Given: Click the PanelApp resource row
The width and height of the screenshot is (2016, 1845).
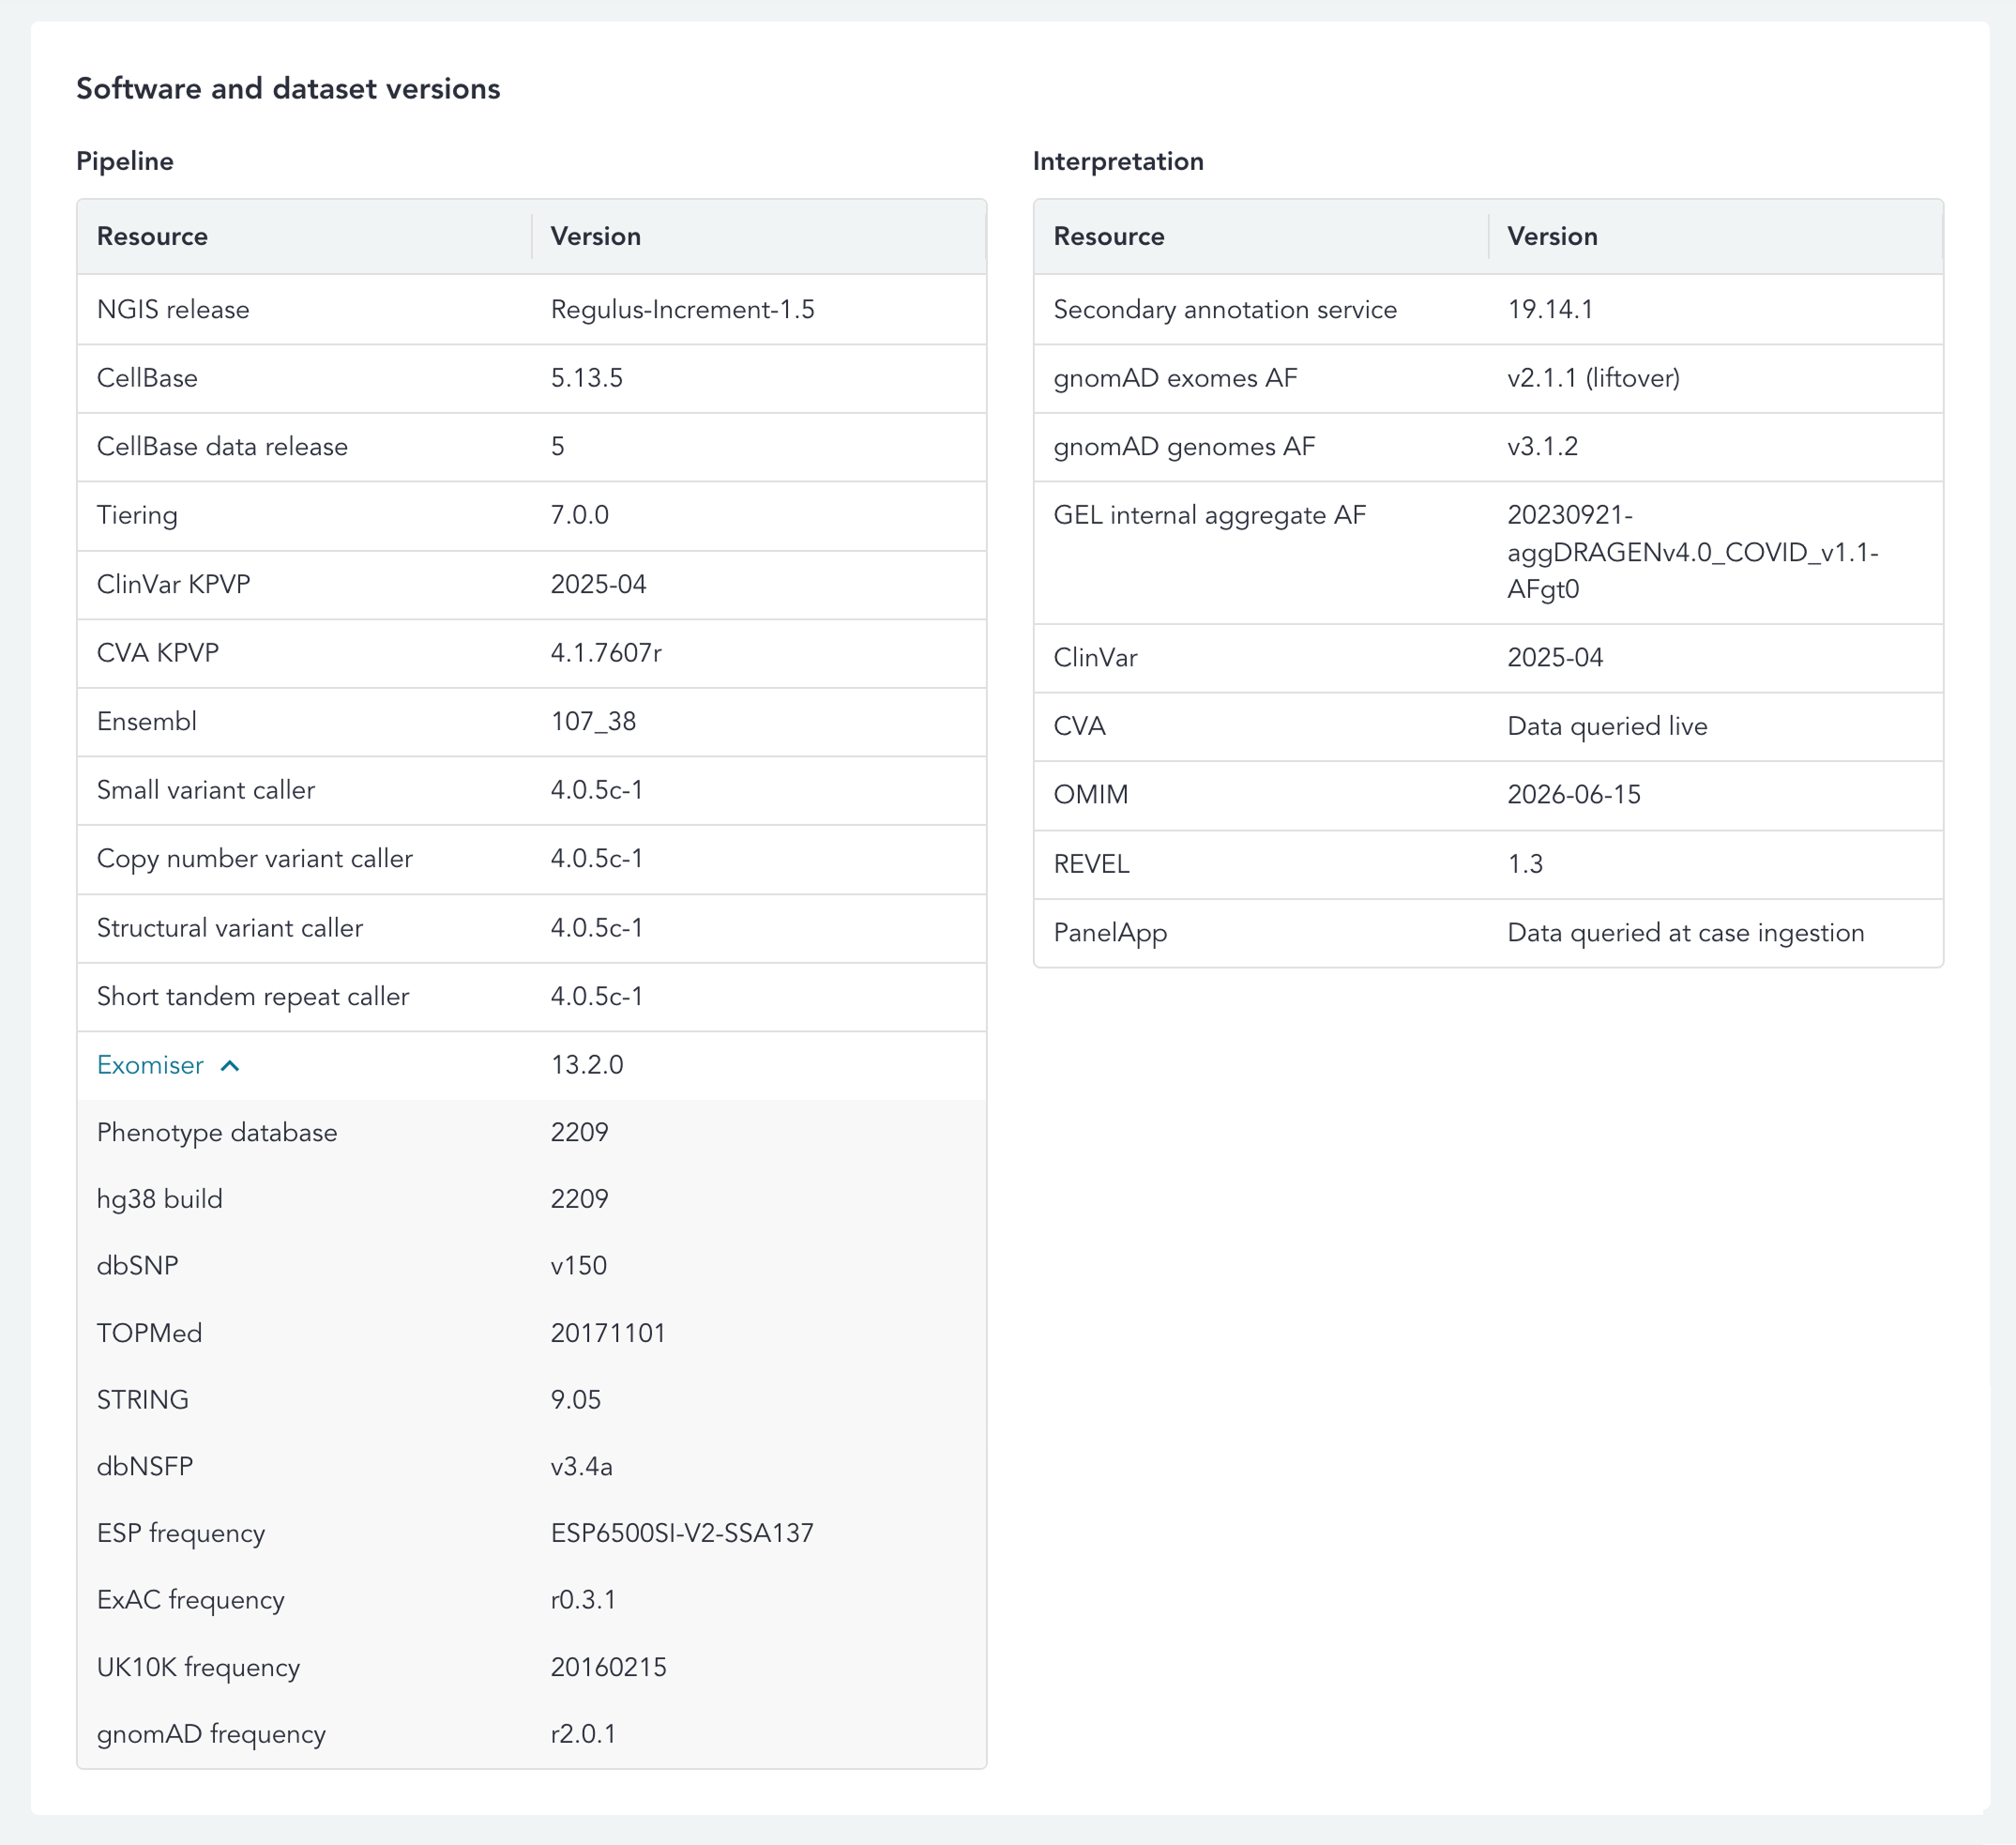Looking at the screenshot, I should pos(1489,933).
